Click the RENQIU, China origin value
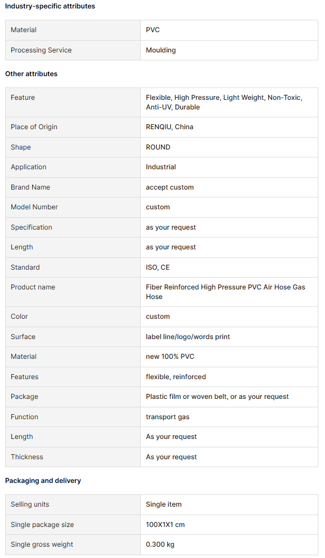 coord(170,127)
